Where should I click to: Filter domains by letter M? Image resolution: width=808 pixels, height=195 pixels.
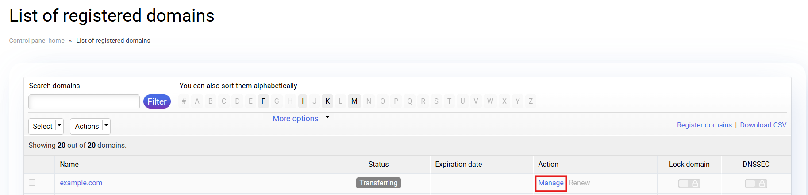coord(354,101)
